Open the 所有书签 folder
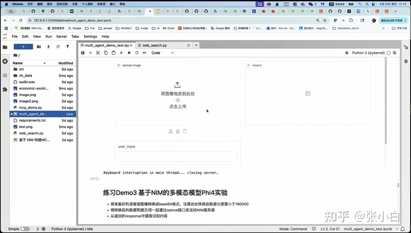This screenshot has height=233, width=411. pyautogui.click(x=399, y=28)
